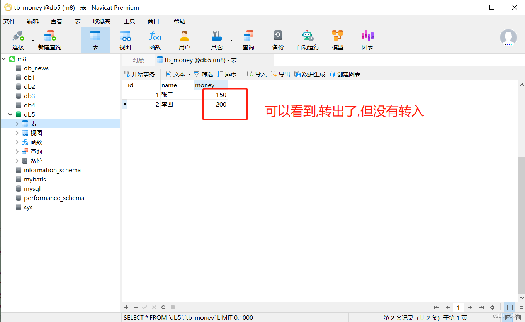Open the 收藏夹 menu
525x322 pixels.
click(102, 21)
